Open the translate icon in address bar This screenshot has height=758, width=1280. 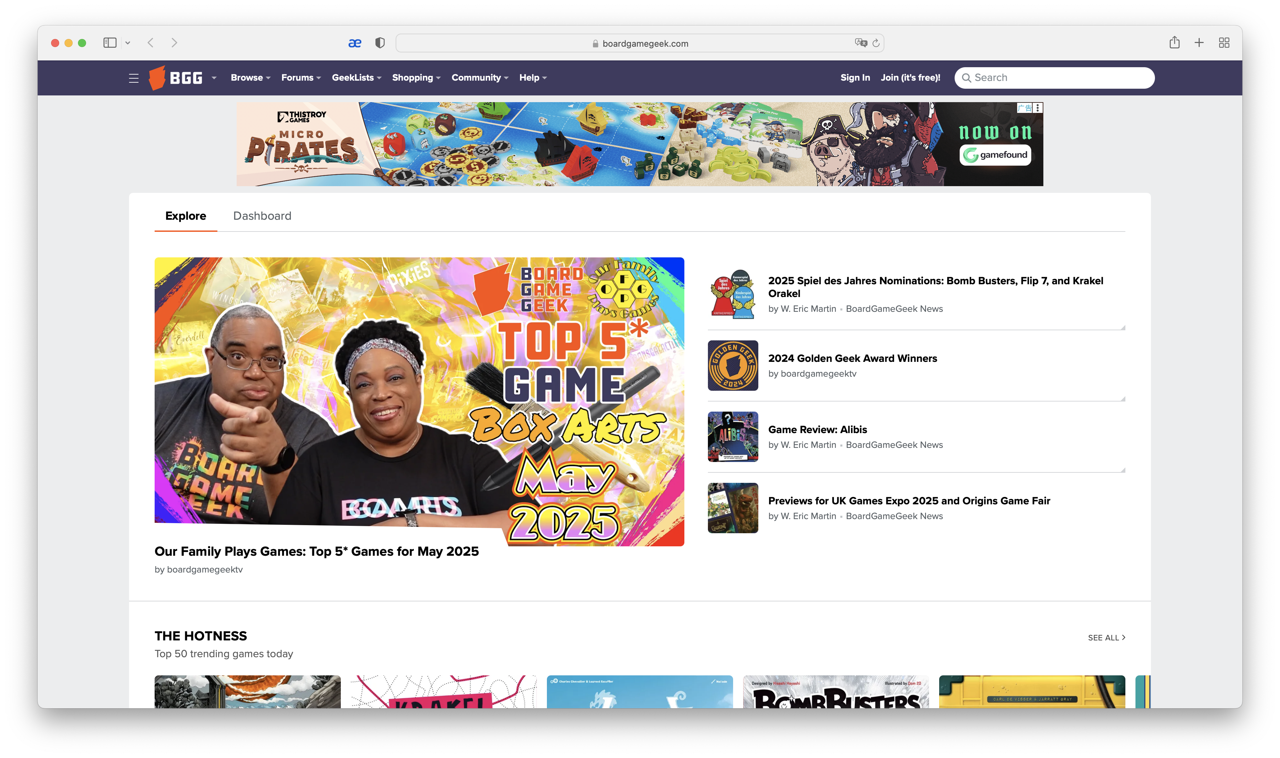coord(861,43)
